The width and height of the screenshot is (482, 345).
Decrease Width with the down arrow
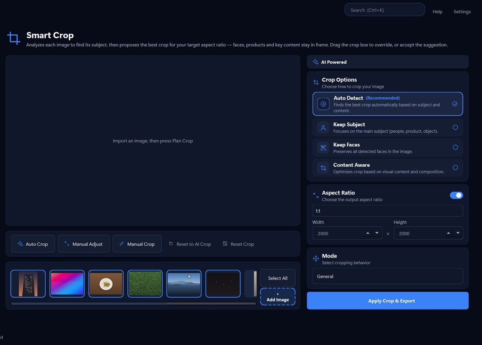(377, 233)
